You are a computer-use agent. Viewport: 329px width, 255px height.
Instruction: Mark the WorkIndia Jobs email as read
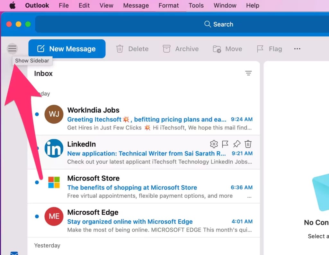coord(37,114)
